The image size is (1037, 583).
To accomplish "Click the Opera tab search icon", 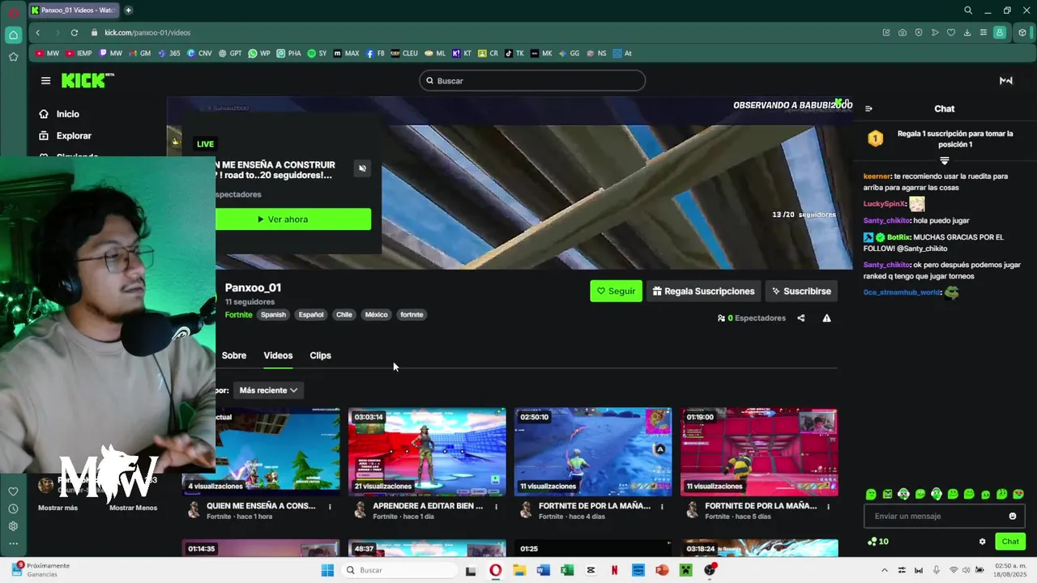I will coord(968,11).
